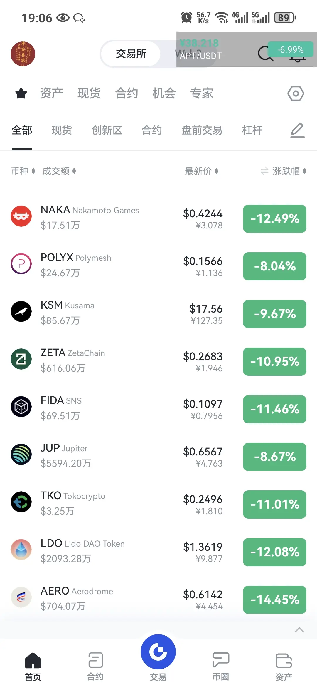Switch to the 创新区 tab
This screenshot has height=688, width=317.
point(107,130)
